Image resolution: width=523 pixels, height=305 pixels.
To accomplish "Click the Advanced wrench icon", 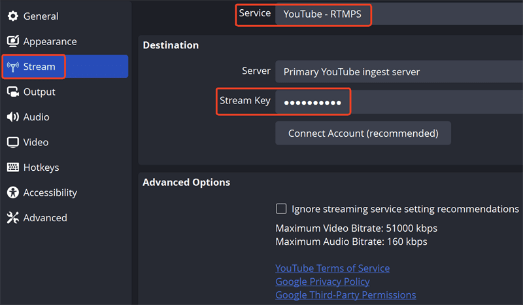I will [13, 218].
